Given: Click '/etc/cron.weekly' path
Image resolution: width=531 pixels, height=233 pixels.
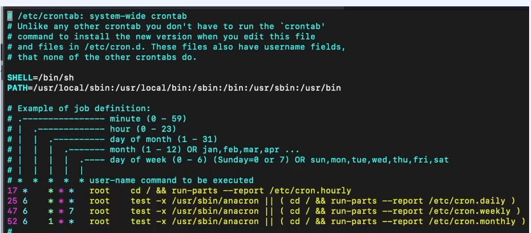Looking at the screenshot, I should pyautogui.click(x=469, y=211).
